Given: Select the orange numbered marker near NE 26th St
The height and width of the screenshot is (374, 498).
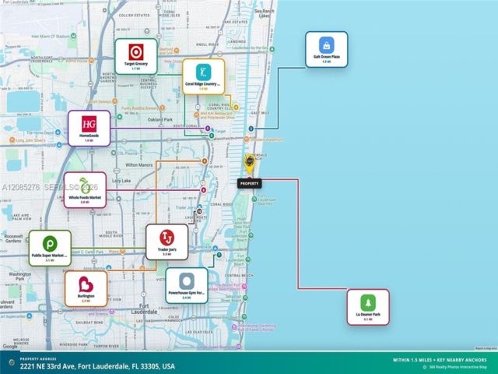Looking at the screenshot, I should tap(205, 161).
